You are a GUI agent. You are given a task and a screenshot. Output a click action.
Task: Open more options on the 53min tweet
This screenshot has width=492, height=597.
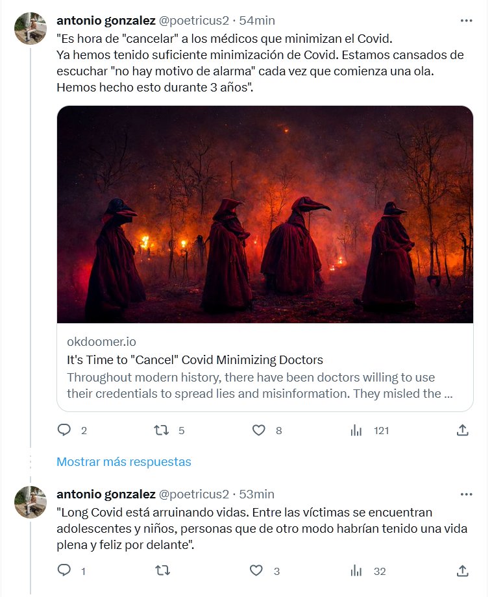(x=466, y=494)
